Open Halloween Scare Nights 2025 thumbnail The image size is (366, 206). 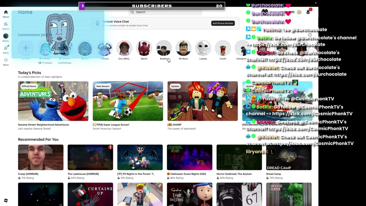pyautogui.click(x=190, y=157)
